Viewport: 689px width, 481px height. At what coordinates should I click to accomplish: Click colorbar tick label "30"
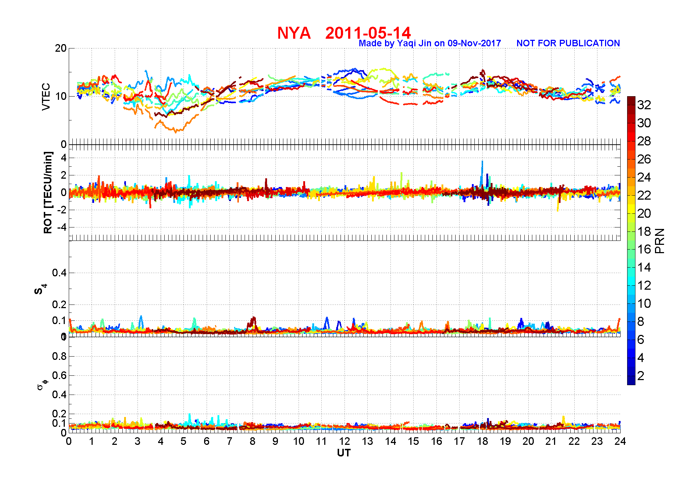coord(644,123)
